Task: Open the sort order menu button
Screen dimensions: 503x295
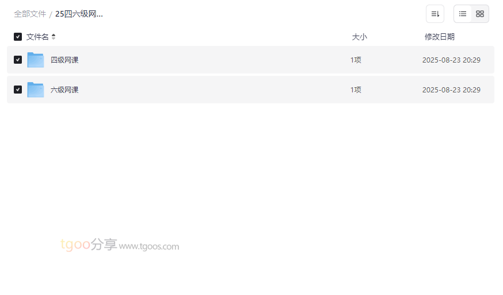Action: [435, 14]
